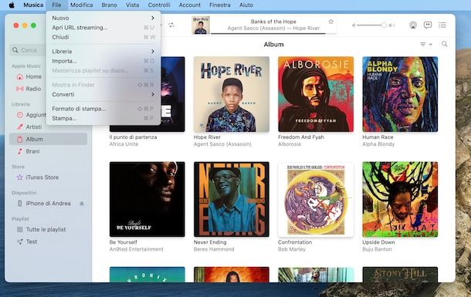The image size is (471, 297).
Task: Open the AirPlay output icon
Action: pyautogui.click(x=413, y=25)
